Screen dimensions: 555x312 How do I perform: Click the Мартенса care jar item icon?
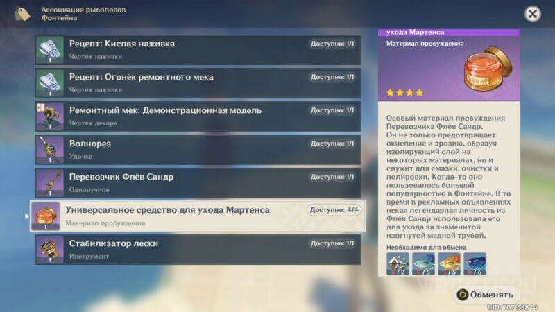pos(46,216)
